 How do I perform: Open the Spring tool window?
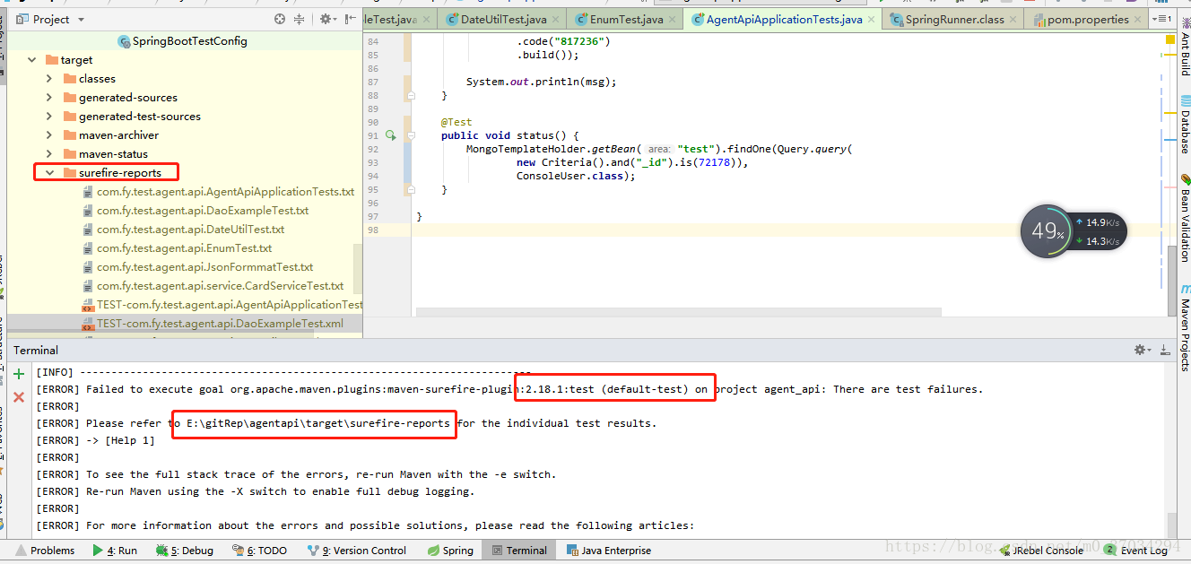coord(450,551)
